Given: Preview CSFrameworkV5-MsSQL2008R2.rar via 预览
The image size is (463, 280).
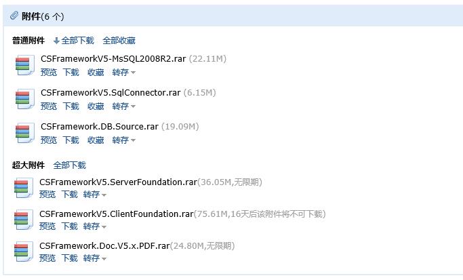Looking at the screenshot, I should (49, 72).
